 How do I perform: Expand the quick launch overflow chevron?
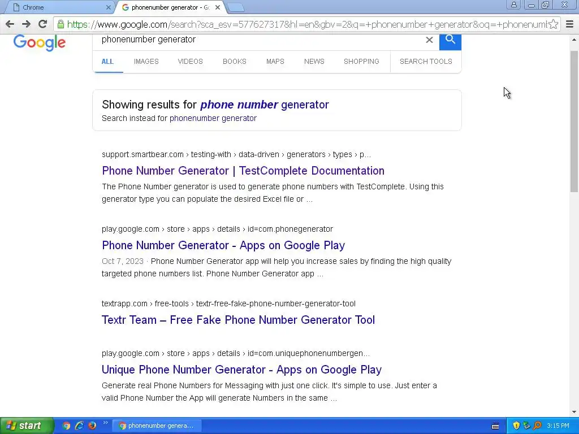(x=105, y=423)
